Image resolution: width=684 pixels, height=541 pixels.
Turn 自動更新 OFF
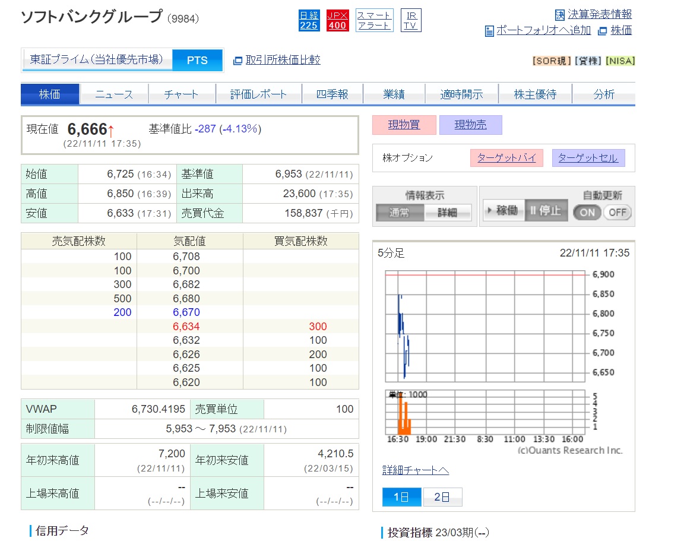click(x=617, y=213)
